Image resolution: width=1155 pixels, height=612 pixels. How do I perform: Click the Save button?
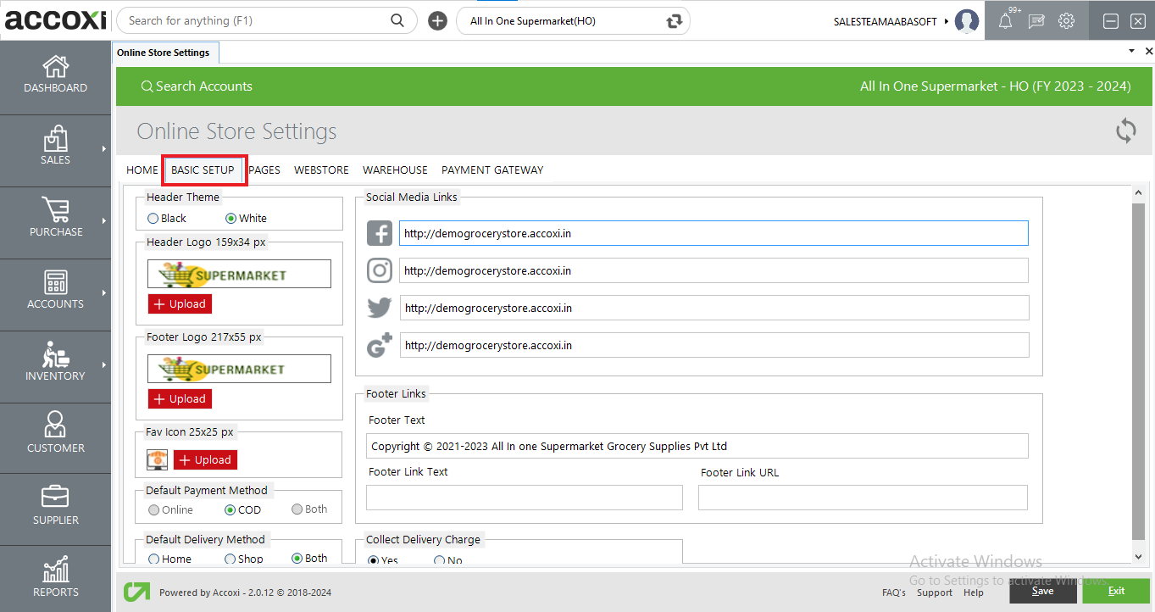(x=1042, y=591)
